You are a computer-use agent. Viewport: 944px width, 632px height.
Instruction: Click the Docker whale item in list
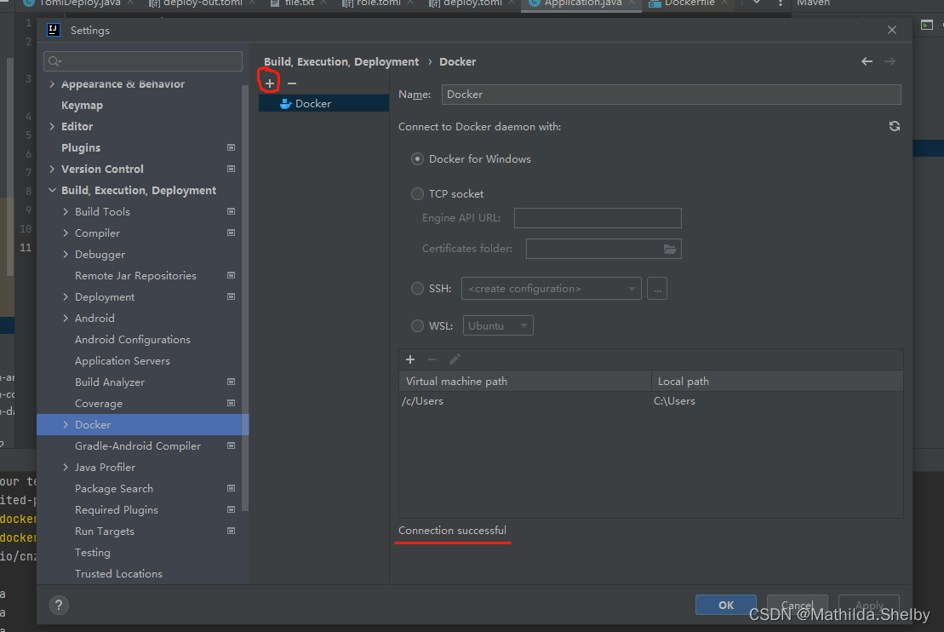324,104
